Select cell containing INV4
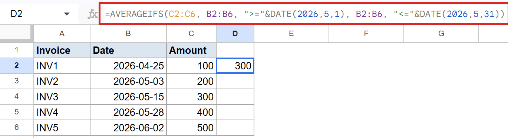The width and height of the screenshot is (508, 138). click(62, 112)
